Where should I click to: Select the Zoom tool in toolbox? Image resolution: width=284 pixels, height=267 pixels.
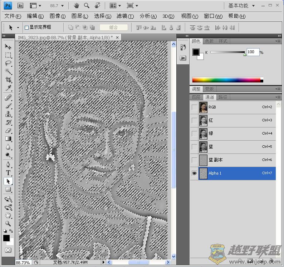pyautogui.click(x=8, y=223)
